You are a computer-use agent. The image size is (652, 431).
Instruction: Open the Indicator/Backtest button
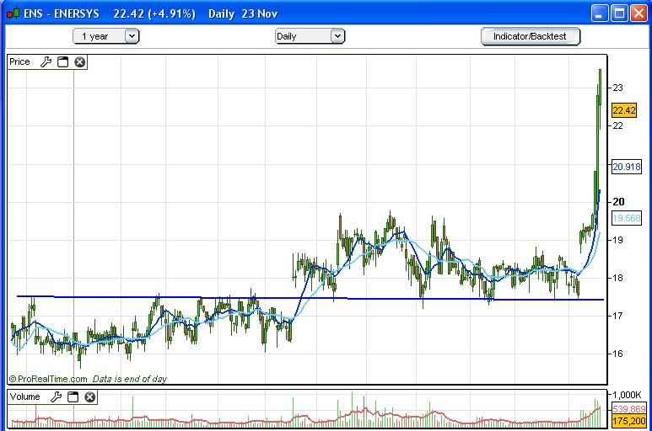pyautogui.click(x=531, y=36)
